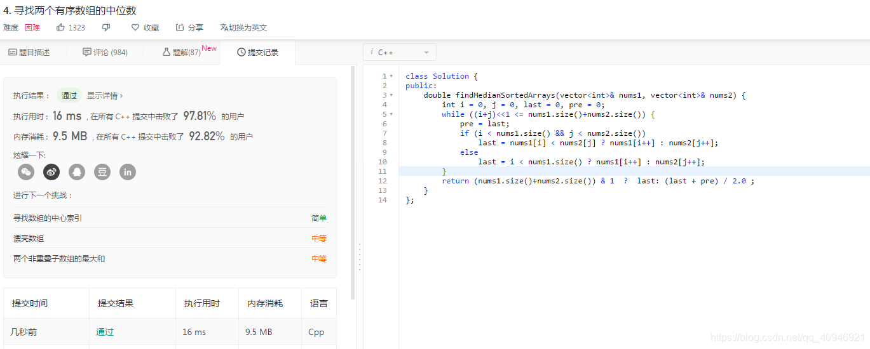Image resolution: width=870 pixels, height=349 pixels.
Task: Click the 通过 result in submissions table
Action: (x=105, y=332)
